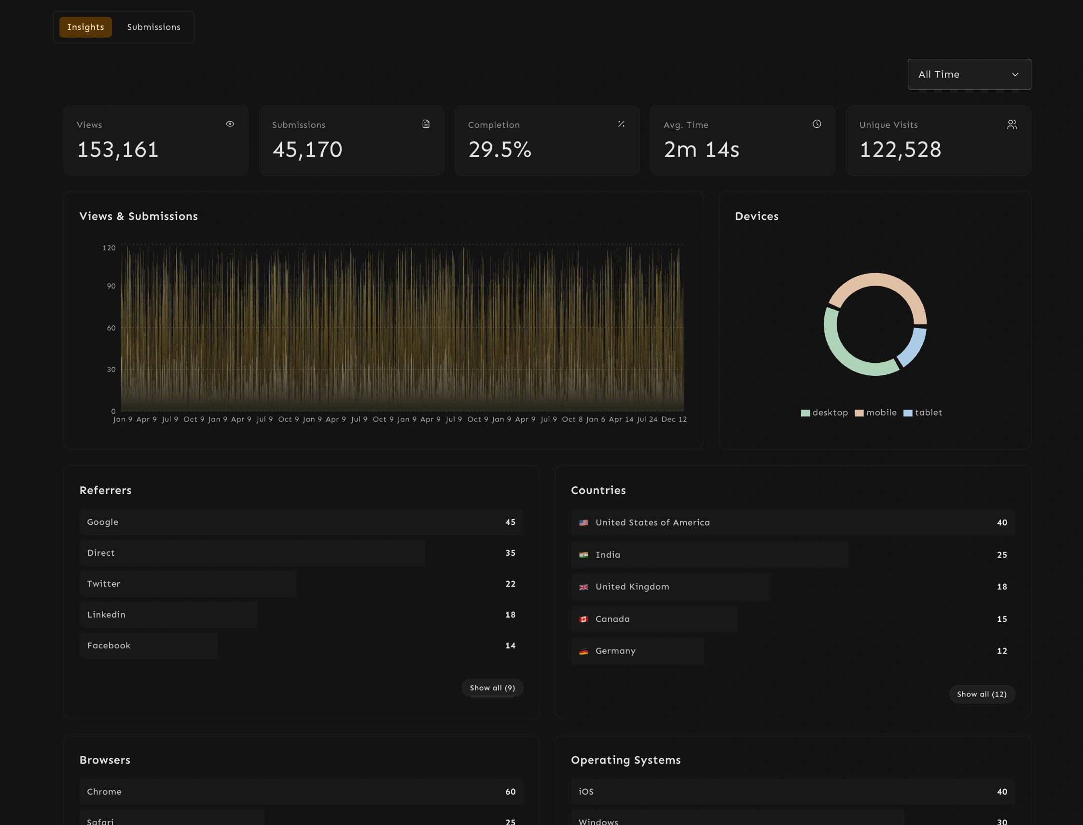Click the users icon on Unique Visits card
1083x825 pixels.
point(1012,125)
